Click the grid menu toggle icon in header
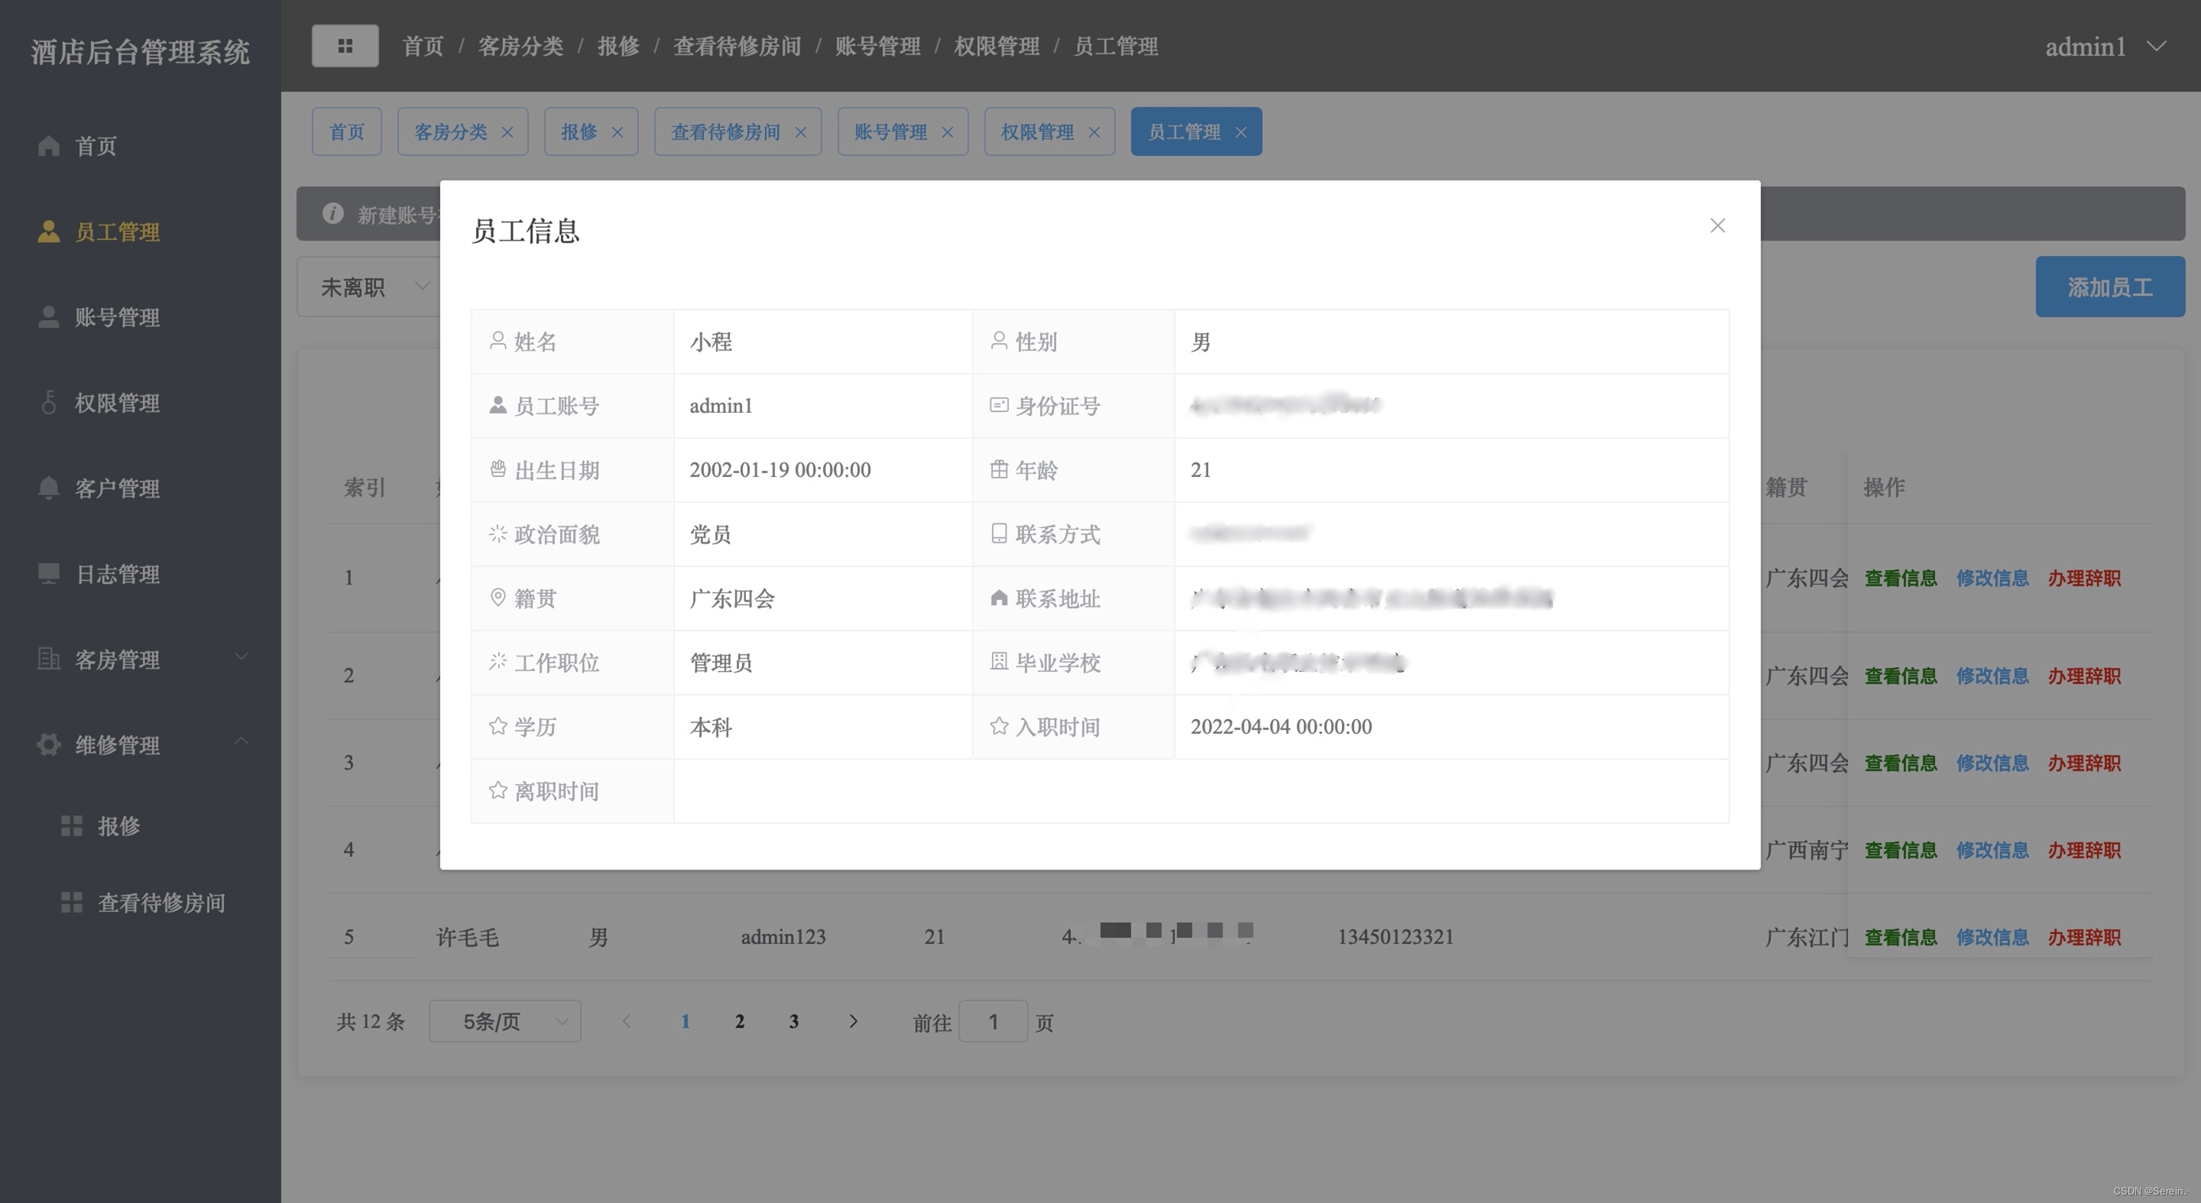This screenshot has width=2201, height=1203. click(x=345, y=46)
